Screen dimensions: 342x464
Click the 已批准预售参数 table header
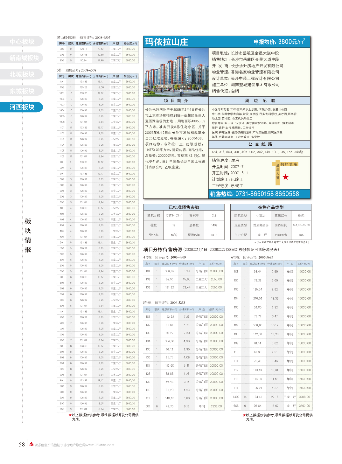[x=184, y=207]
